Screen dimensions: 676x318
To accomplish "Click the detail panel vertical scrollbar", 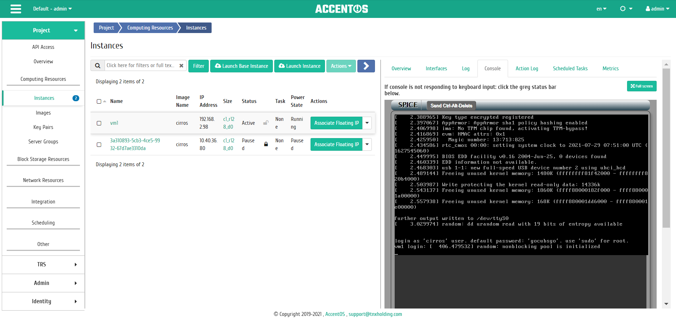I will (666, 148).
